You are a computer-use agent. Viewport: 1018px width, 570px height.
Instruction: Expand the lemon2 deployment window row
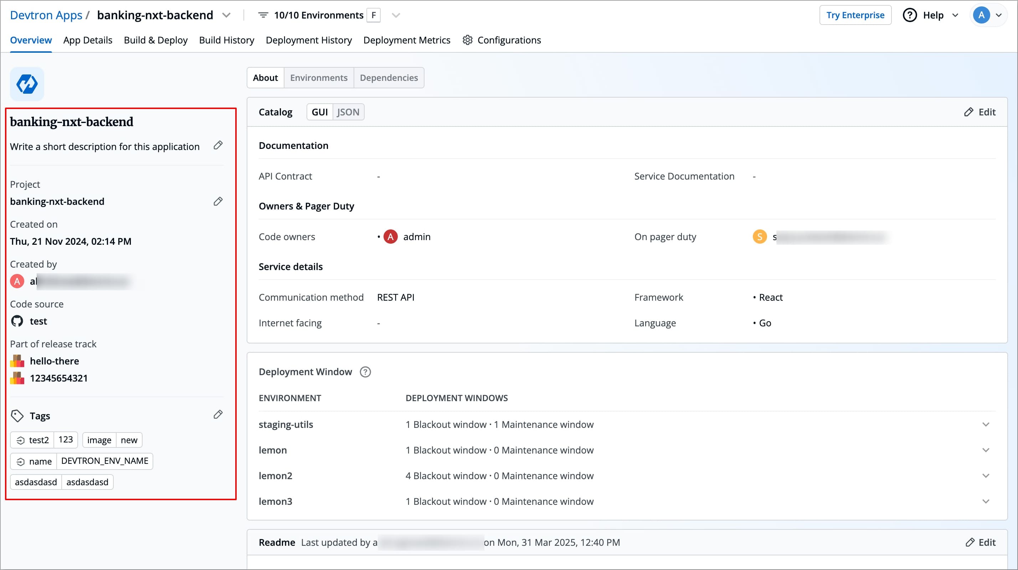coord(986,476)
